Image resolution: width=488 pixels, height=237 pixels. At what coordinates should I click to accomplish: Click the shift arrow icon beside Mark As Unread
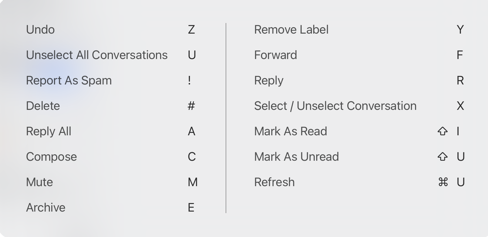(442, 157)
